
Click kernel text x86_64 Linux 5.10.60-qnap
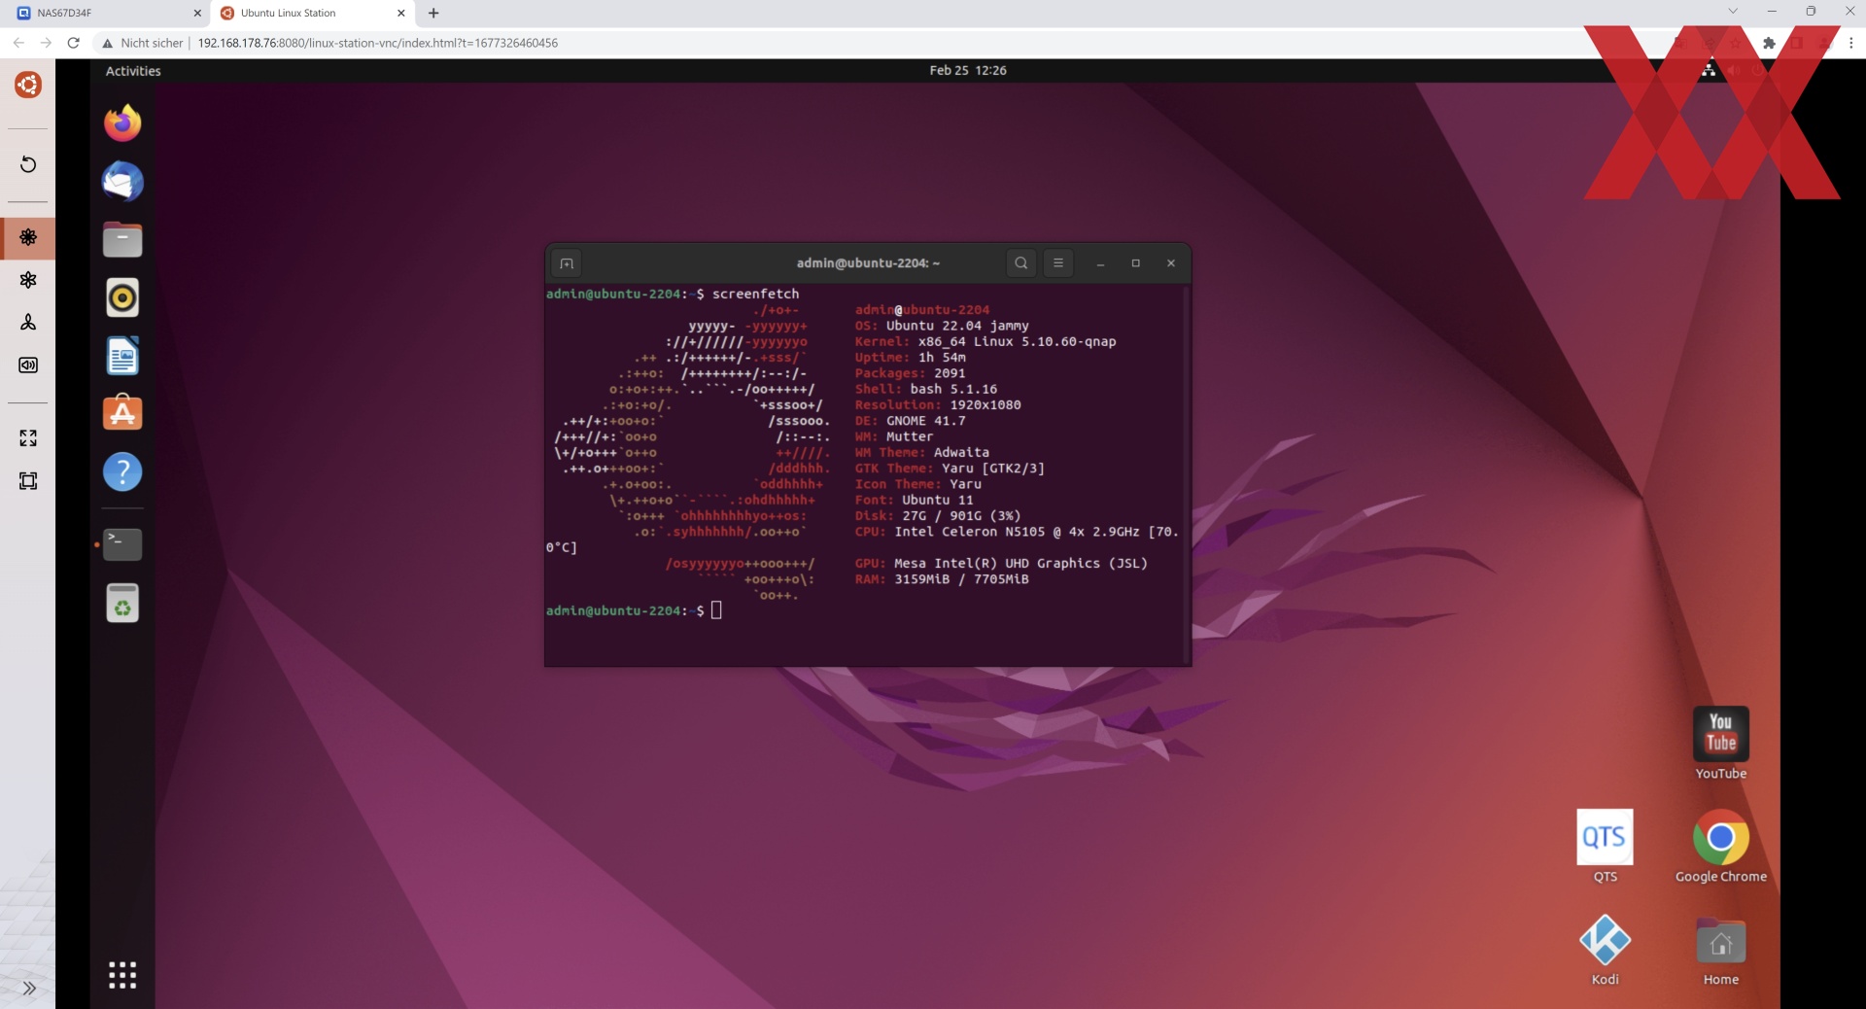[x=1017, y=341]
